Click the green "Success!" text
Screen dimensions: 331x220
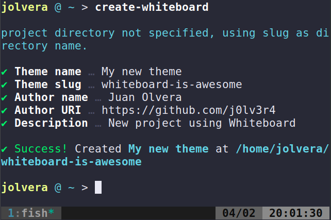(x=41, y=149)
